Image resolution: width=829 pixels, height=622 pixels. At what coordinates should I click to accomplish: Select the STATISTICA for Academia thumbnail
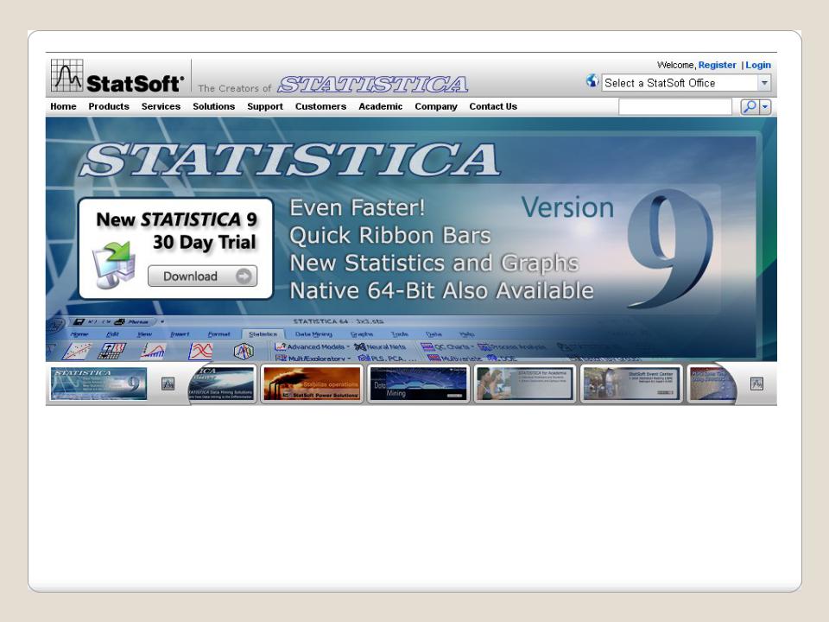pos(525,384)
